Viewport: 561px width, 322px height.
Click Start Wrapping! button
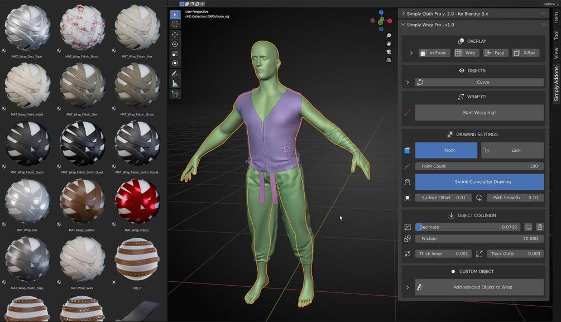click(480, 113)
